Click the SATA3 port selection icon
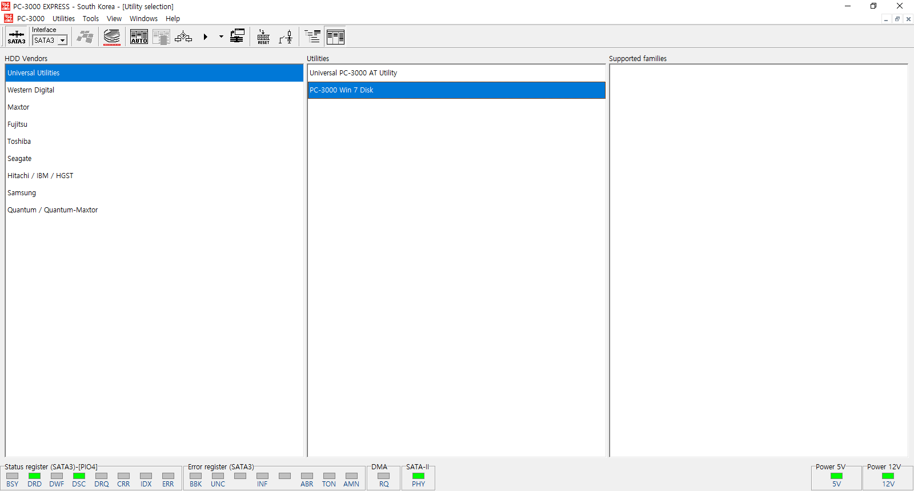This screenshot has height=491, width=914. 17,37
